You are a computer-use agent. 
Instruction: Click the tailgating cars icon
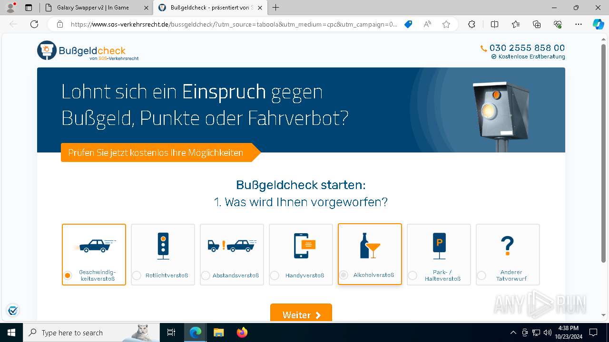click(232, 246)
